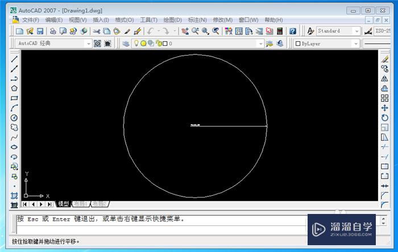Switch to the 布局1 layout tab

tap(81, 204)
